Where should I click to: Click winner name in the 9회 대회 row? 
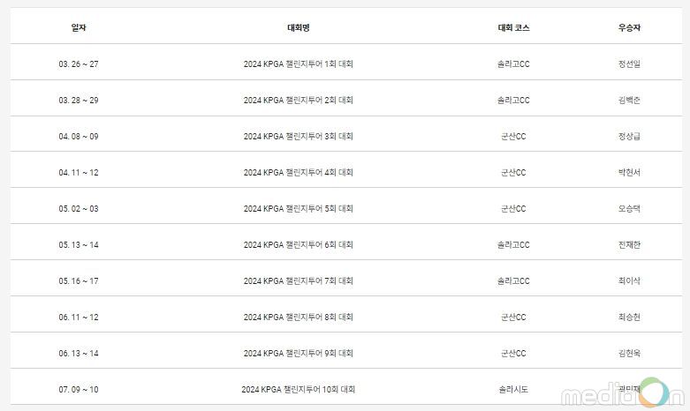pos(629,354)
